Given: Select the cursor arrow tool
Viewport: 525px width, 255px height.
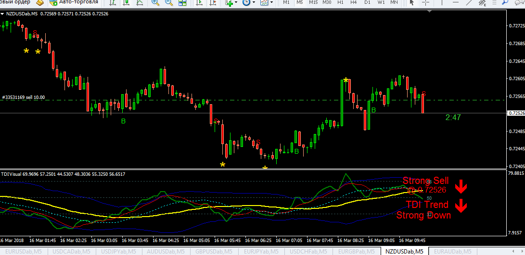Looking at the screenshot, I should click(412, 3).
